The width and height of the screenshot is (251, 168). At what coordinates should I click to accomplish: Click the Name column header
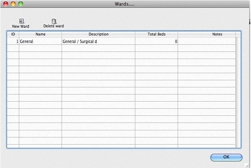pyautogui.click(x=40, y=34)
